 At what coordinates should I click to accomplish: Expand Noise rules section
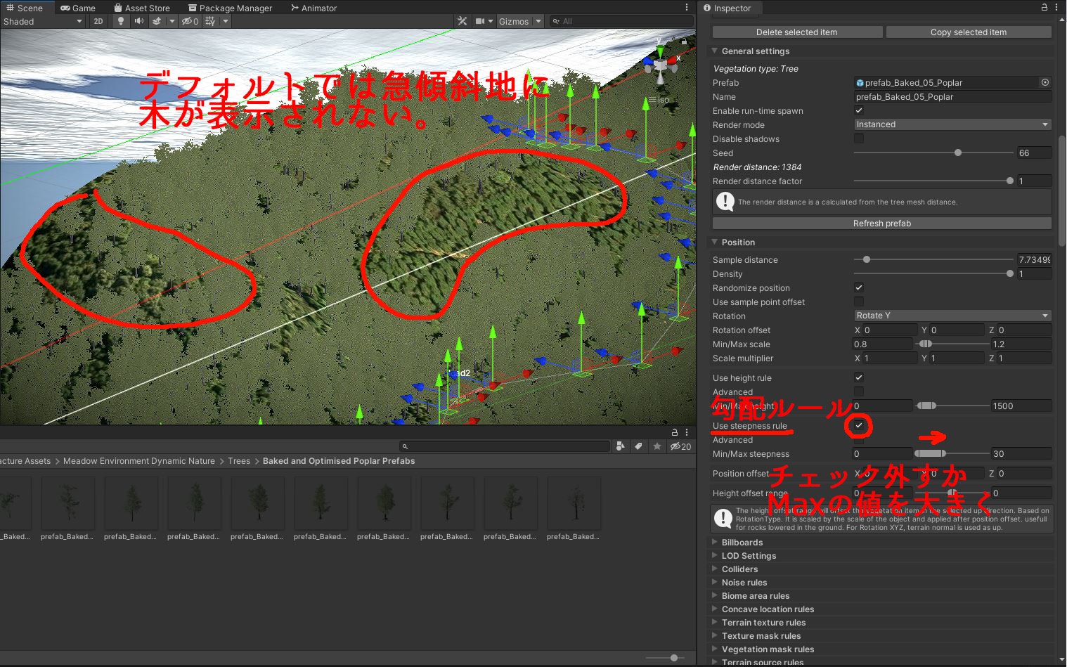[x=714, y=582]
